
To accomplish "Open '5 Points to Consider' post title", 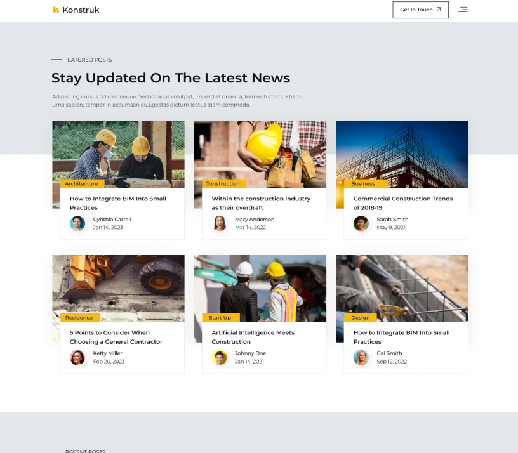I will coord(116,337).
